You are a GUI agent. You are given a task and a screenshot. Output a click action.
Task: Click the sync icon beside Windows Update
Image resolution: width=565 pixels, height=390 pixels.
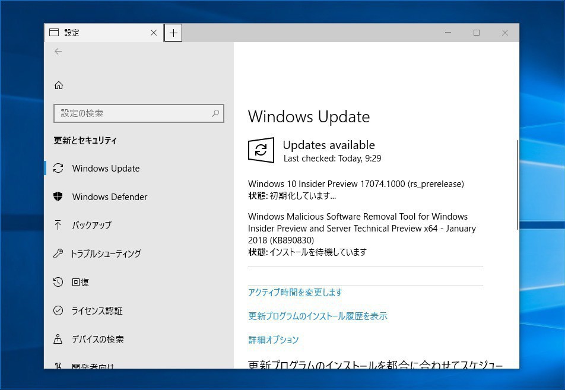58,169
